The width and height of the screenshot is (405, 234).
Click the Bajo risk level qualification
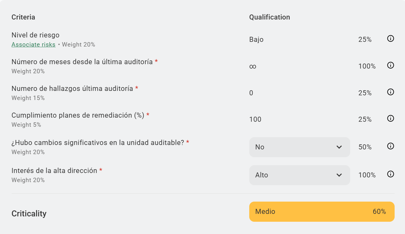point(256,40)
